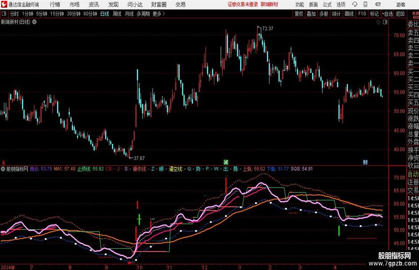Open the 发现 menu
This screenshot has width=419, height=270.
point(114,4)
